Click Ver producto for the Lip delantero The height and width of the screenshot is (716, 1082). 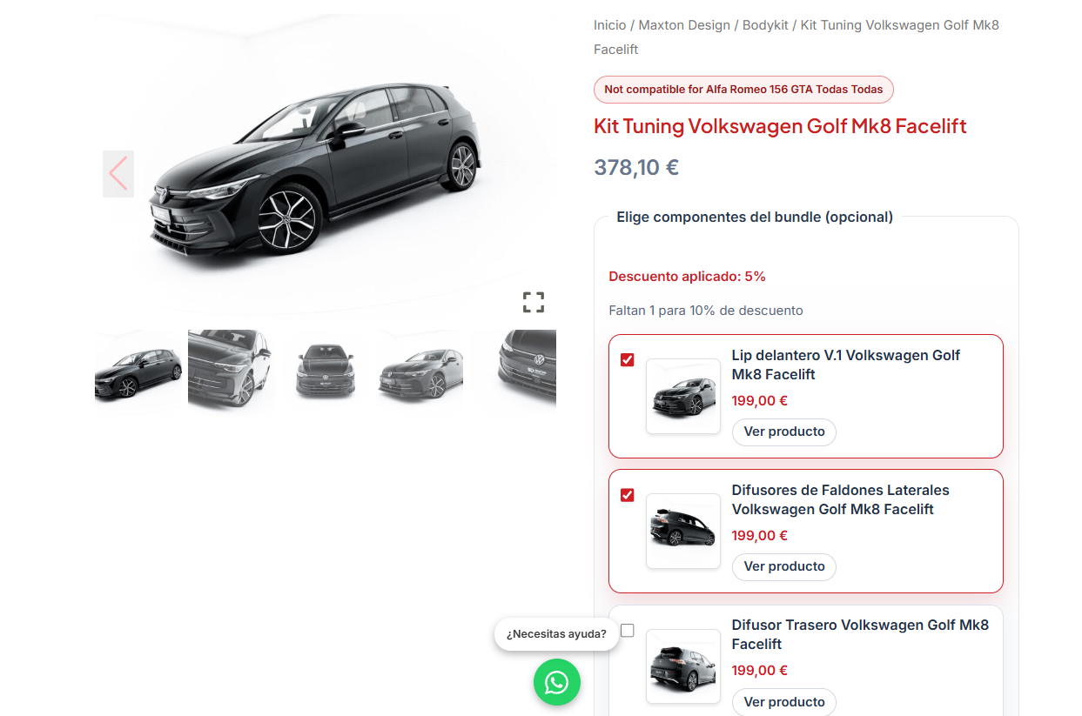783,432
